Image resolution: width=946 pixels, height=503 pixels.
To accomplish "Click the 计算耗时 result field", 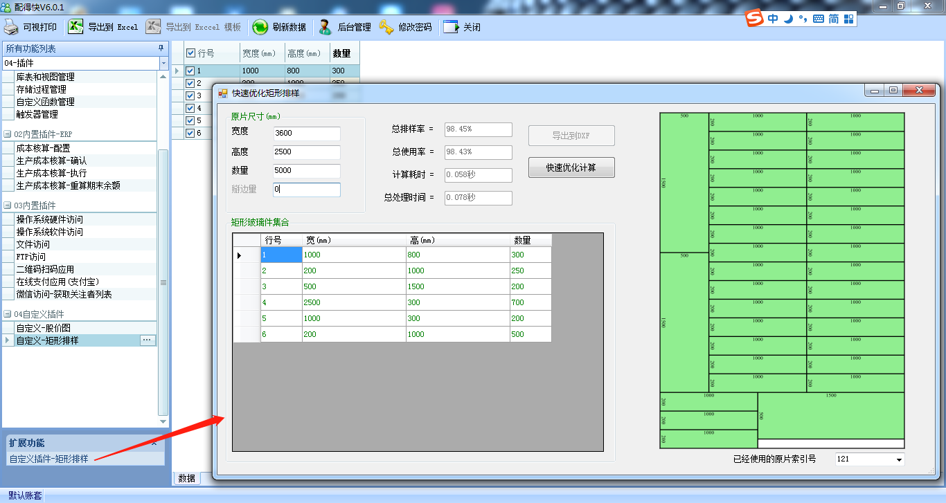I will (478, 175).
